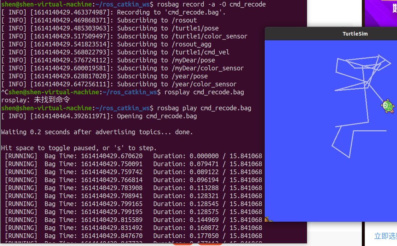397x246 pixels.
Task: Click the 'Subscribing to /turtle1/cmd_vel' line
Action: tap(173, 52)
